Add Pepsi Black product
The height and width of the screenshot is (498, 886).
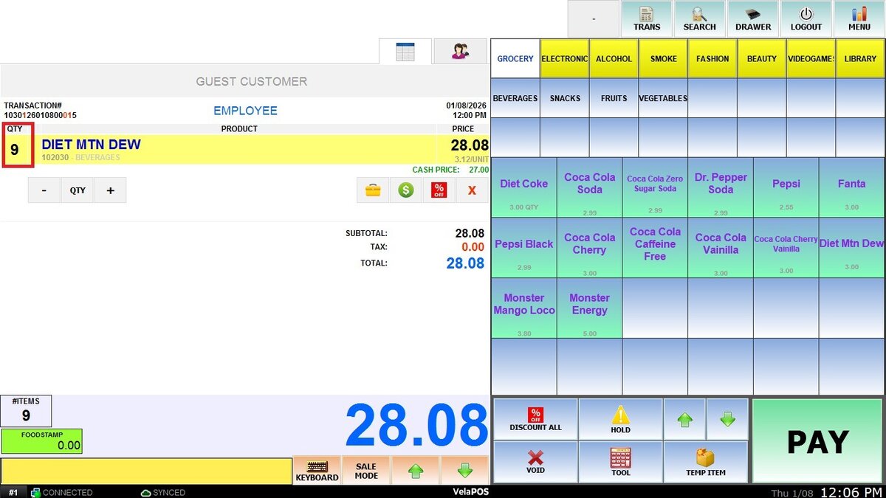[x=524, y=248]
